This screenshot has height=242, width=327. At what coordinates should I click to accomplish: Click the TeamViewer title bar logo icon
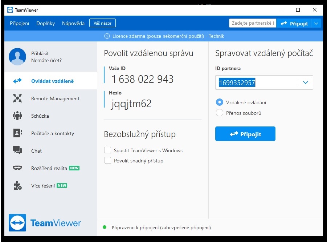tap(10, 10)
